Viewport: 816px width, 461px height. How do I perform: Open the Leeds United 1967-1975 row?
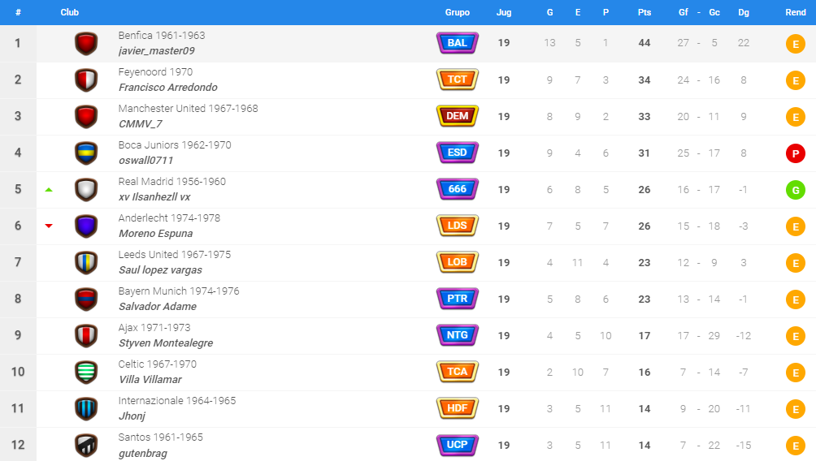coord(408,262)
